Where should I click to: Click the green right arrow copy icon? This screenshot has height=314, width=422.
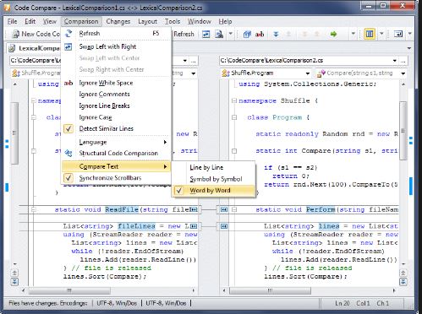pyautogui.click(x=333, y=35)
